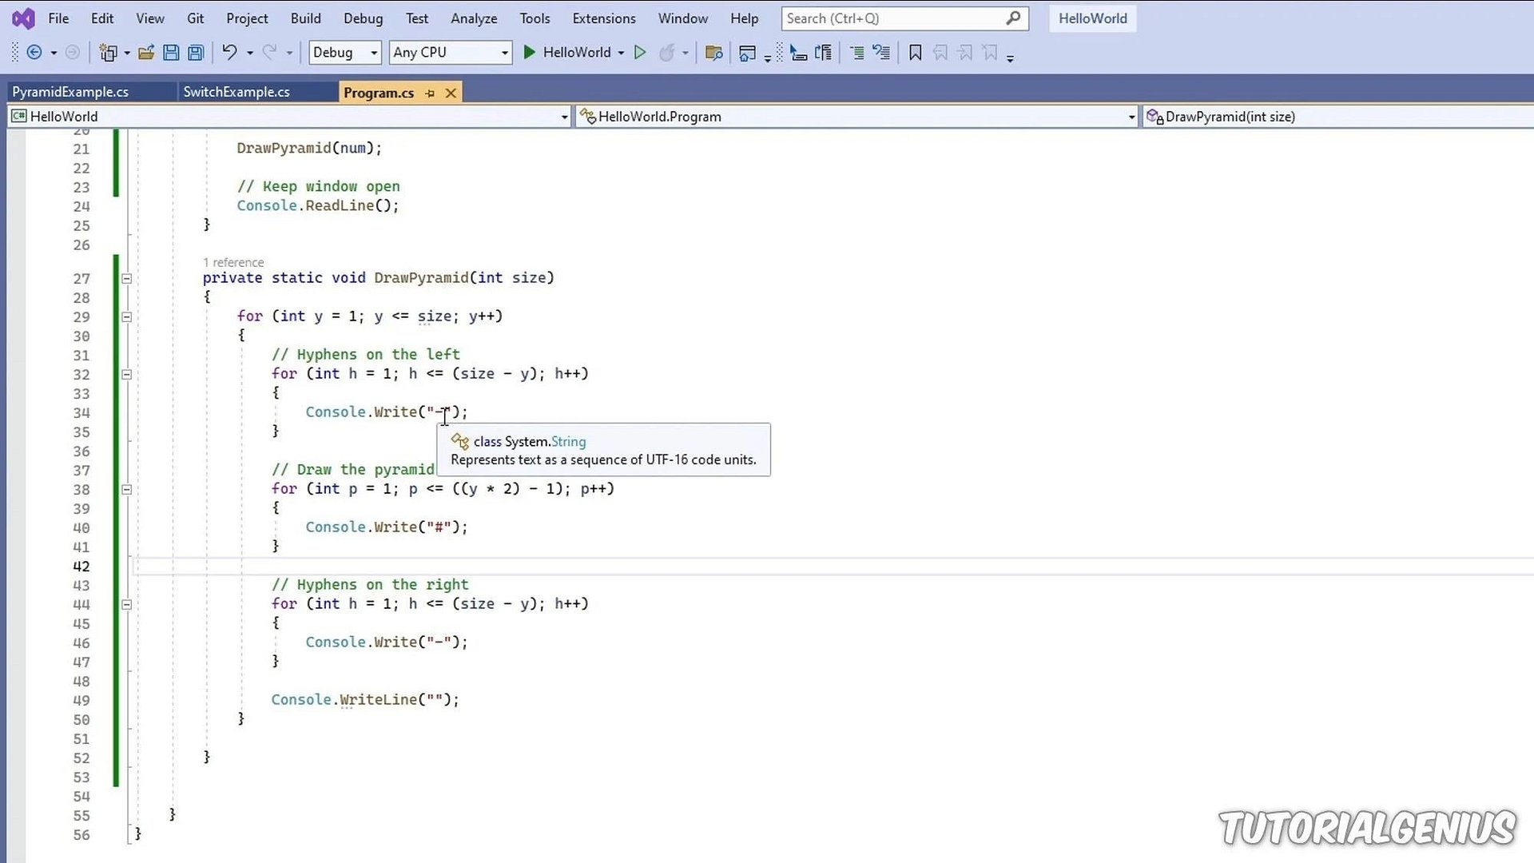Click the DrawPyramid(num); call on line 21
This screenshot has height=863, width=1534.
click(309, 149)
